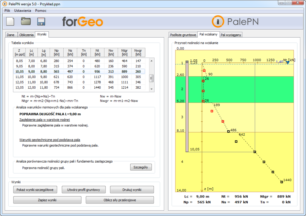Image resolution: width=306 pixels, height=216 pixels.
Task: Switch to the Dane tab
Action: point(11,35)
